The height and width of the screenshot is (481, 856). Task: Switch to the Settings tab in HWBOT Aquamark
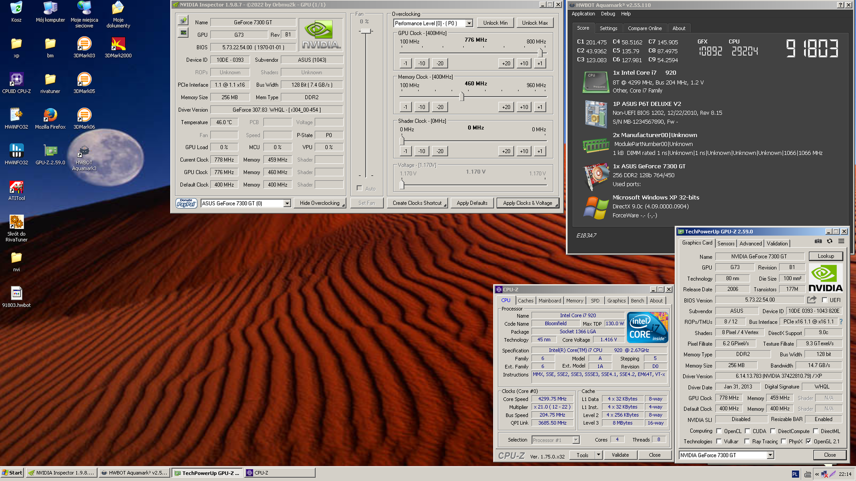coord(608,28)
